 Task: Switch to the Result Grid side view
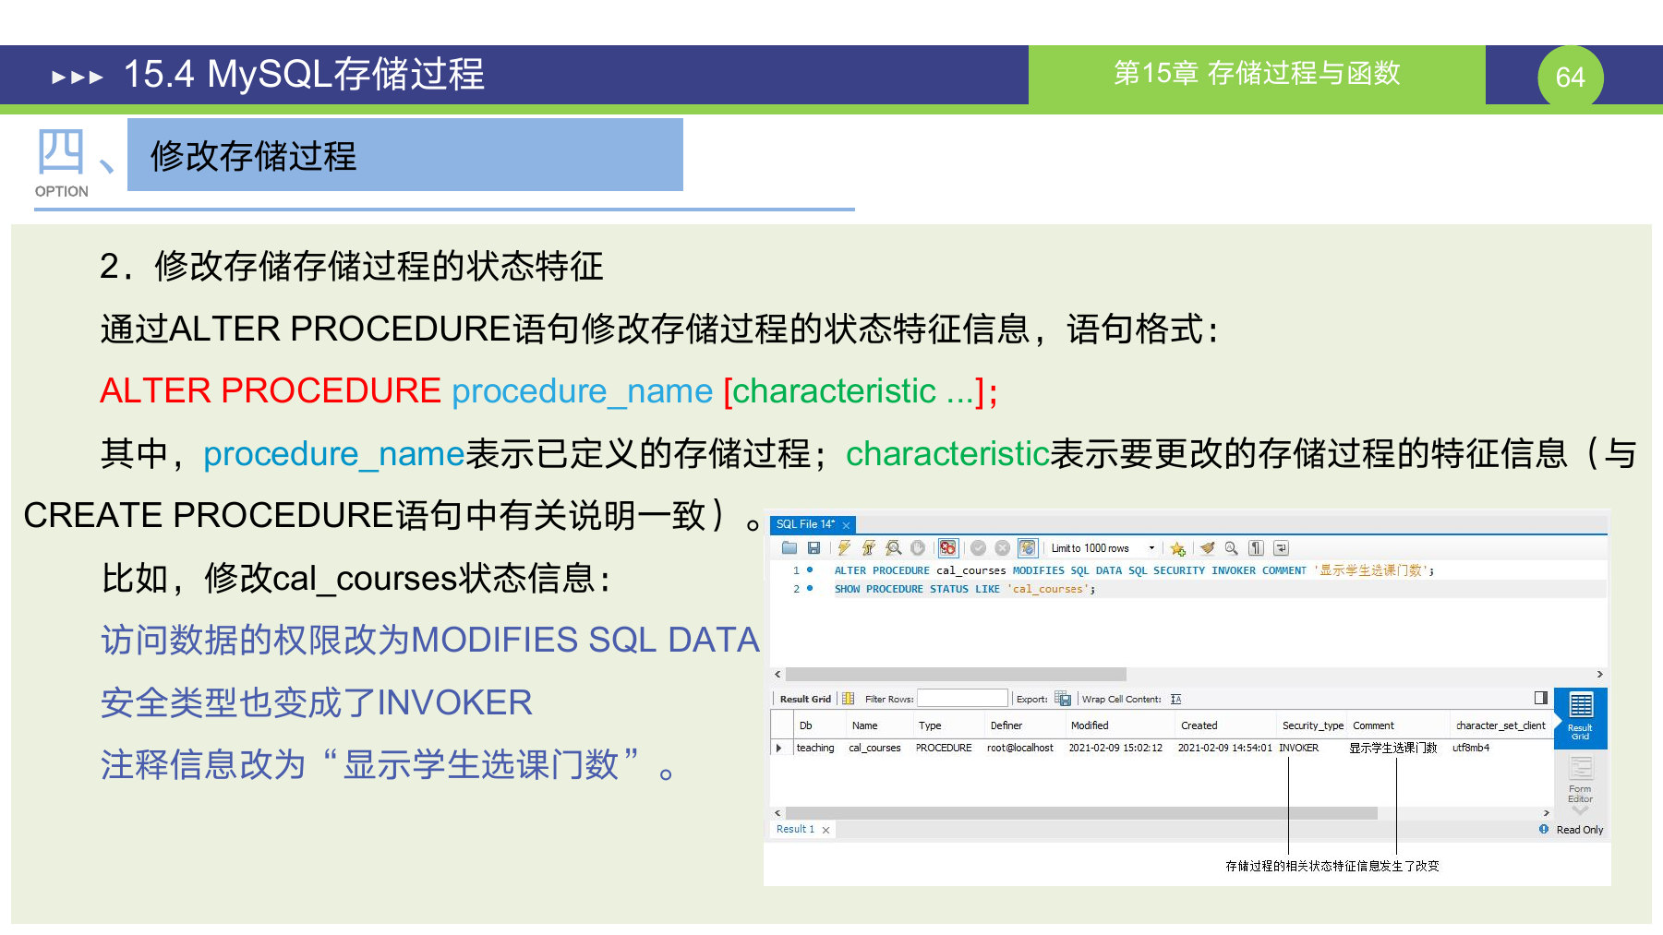pos(1581,717)
